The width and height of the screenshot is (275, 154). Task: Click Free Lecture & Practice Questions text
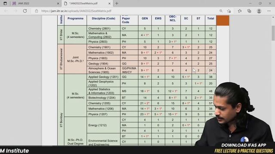[x=244, y=151]
